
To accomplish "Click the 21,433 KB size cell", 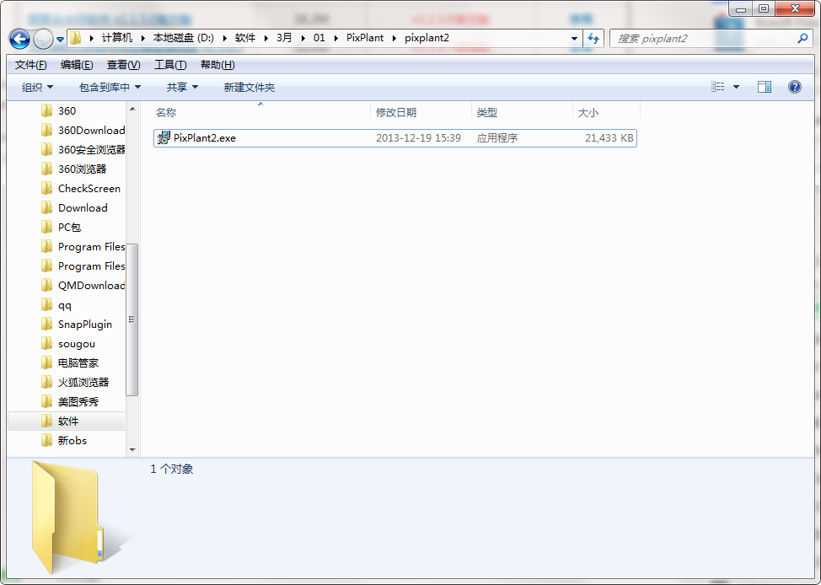I will 609,138.
